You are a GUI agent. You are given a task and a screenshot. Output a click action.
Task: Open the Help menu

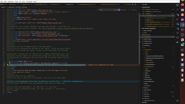(35, 2)
